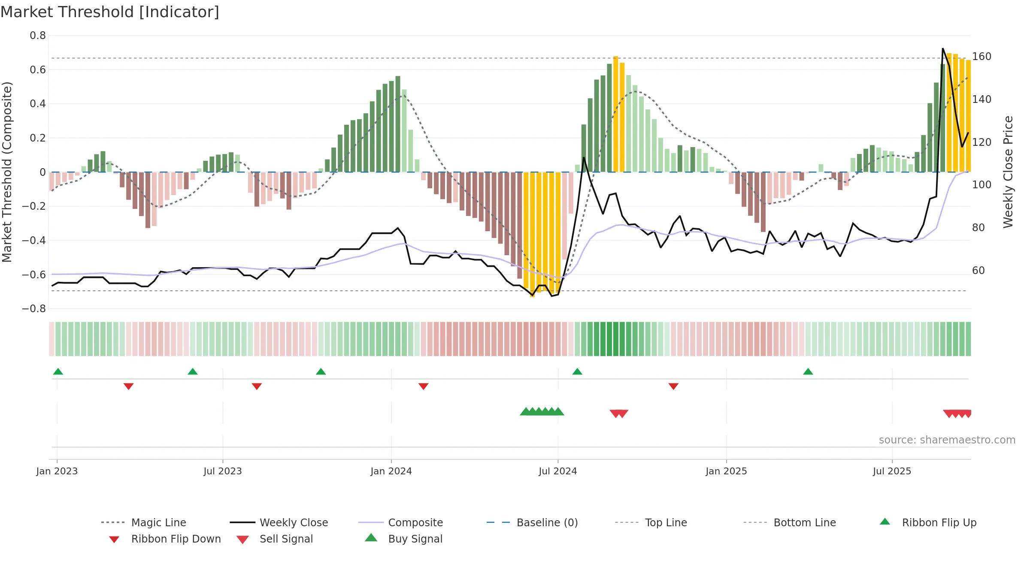The height and width of the screenshot is (579, 1030).
Task: Toggle the Top Line legend entry
Action: 651,522
